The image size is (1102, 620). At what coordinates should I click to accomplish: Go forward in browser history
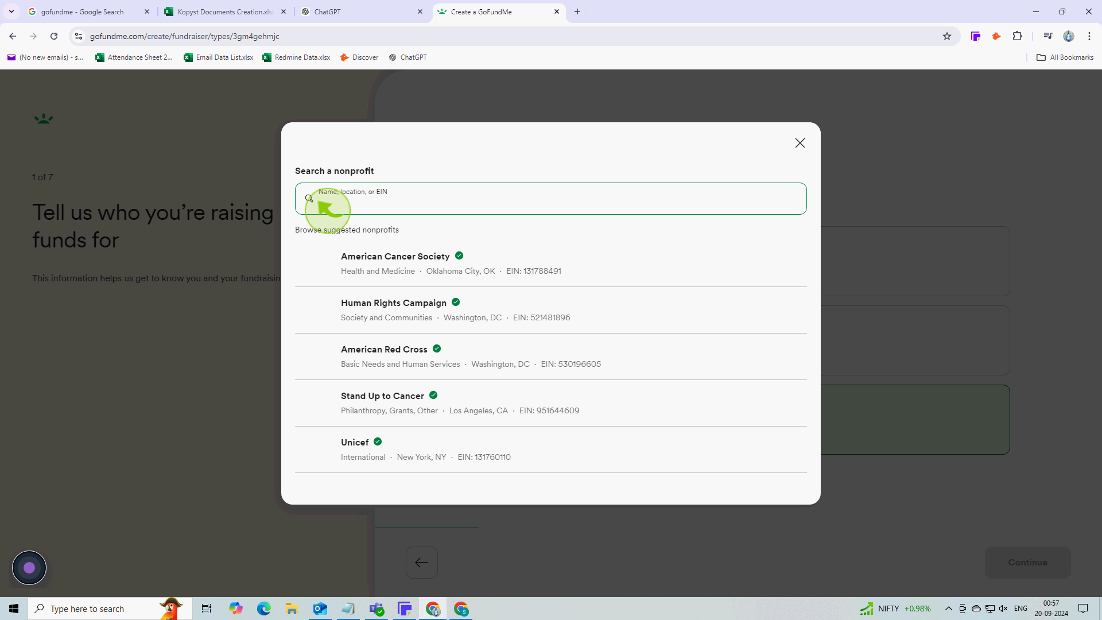tap(33, 36)
